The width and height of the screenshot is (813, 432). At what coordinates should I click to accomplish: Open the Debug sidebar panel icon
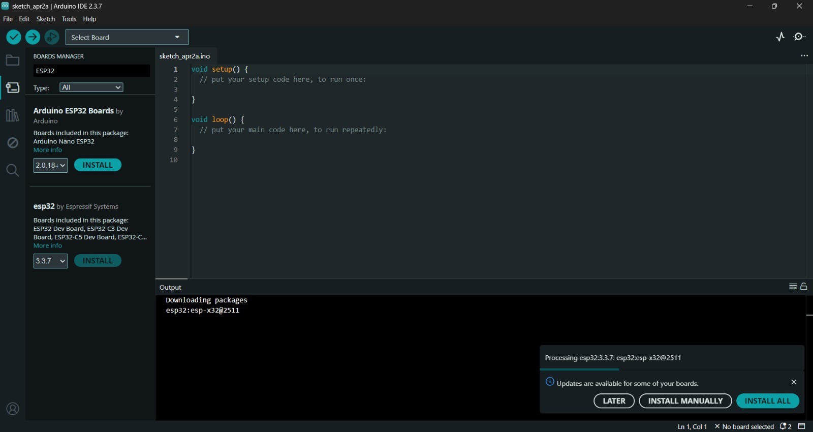tap(13, 143)
